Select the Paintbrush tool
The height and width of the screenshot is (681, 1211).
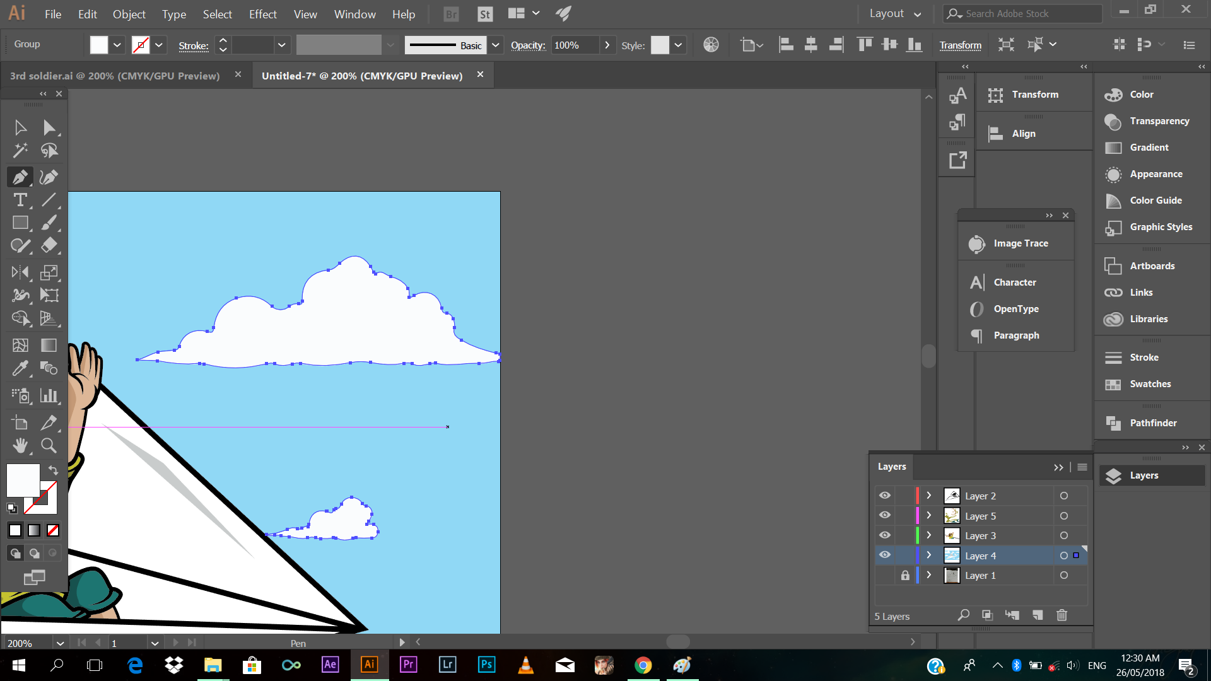pos(49,223)
